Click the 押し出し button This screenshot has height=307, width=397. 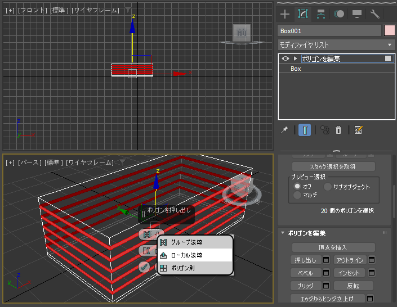coord(306,260)
